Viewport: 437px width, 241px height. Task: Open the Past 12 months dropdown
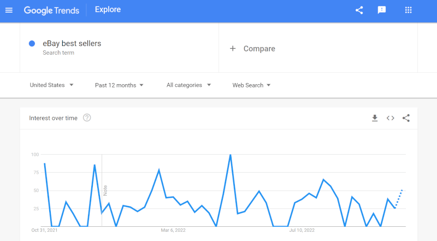click(119, 85)
